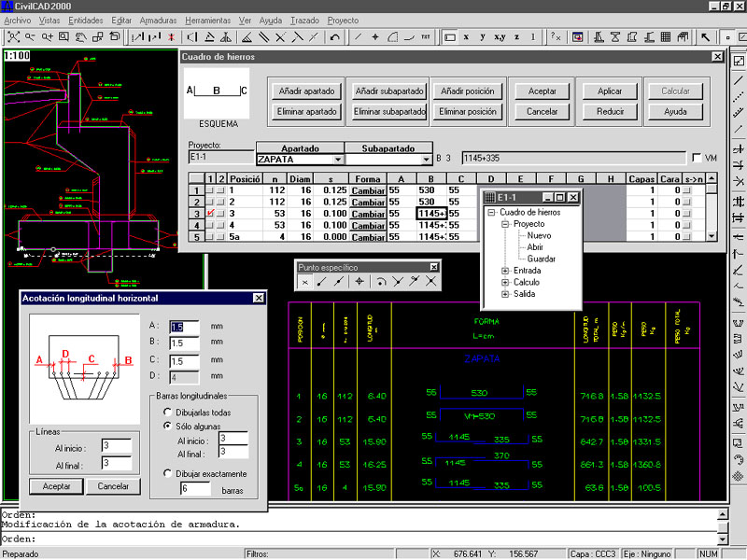Expand the Entrada tree node

click(505, 271)
